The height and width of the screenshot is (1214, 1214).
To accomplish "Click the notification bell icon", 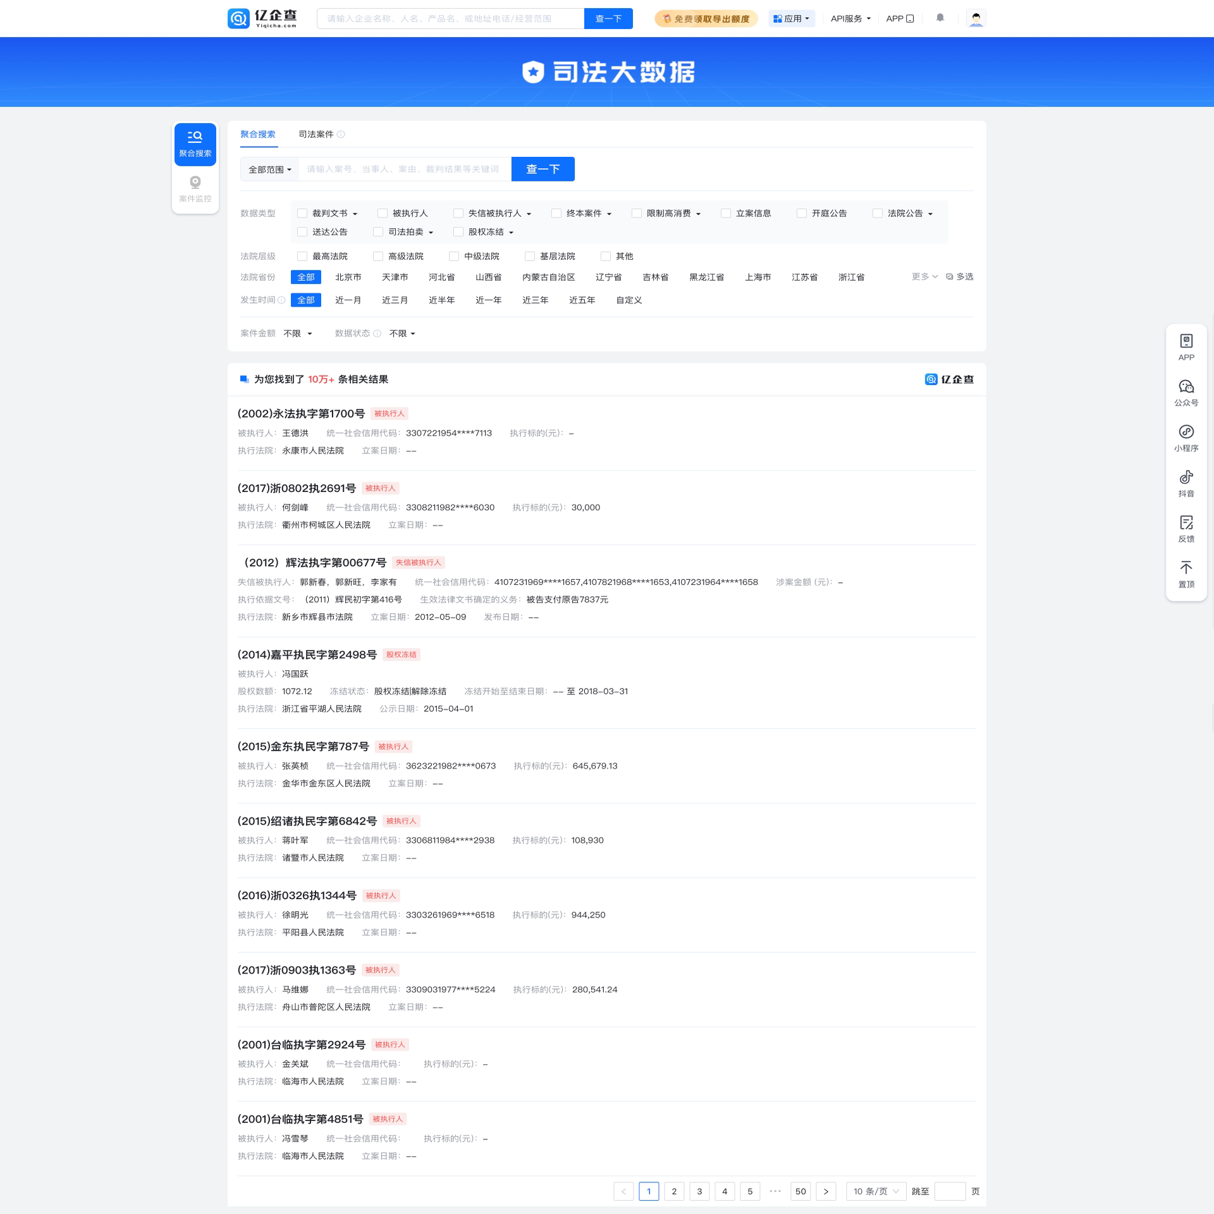I will pos(940,18).
